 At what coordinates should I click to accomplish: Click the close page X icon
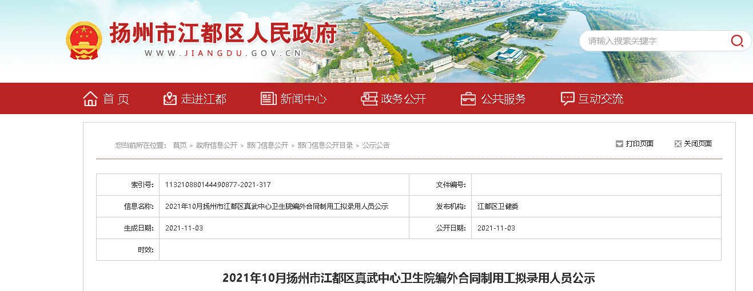click(678, 144)
